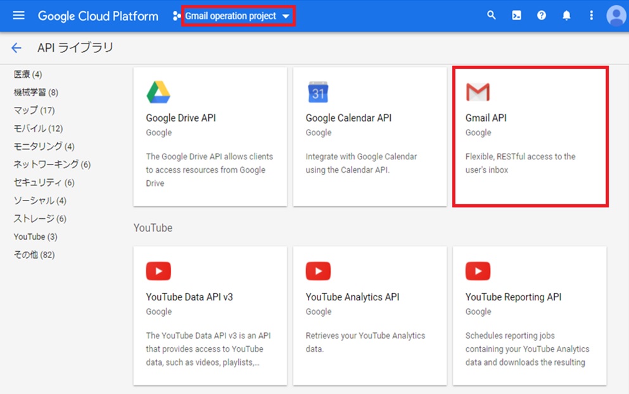
Task: Click the Google Drive triangle logo
Action: coord(158,92)
